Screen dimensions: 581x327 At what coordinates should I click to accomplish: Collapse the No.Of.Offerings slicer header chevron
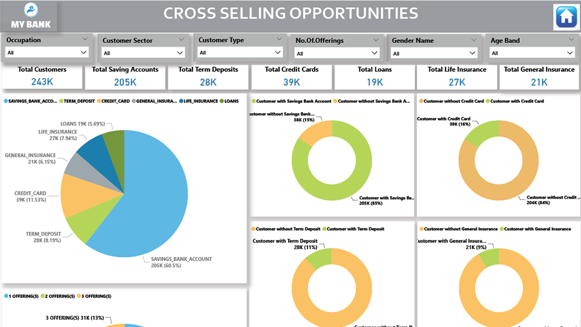click(x=375, y=39)
